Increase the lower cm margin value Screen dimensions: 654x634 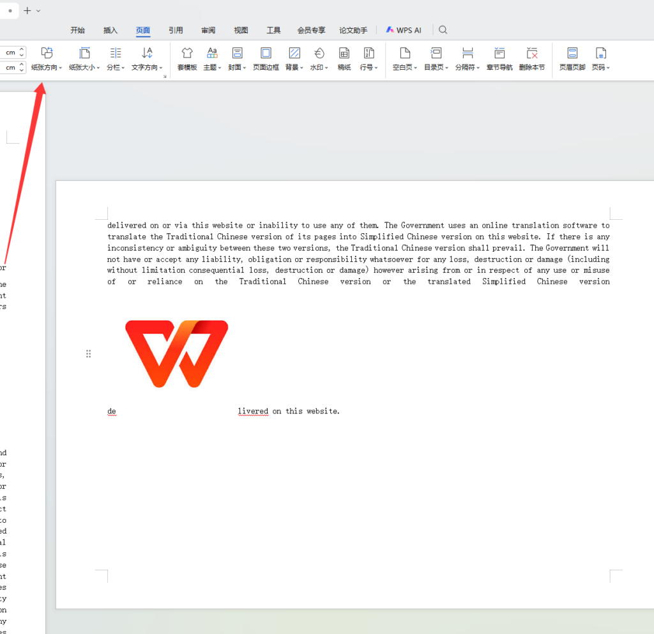pos(22,65)
